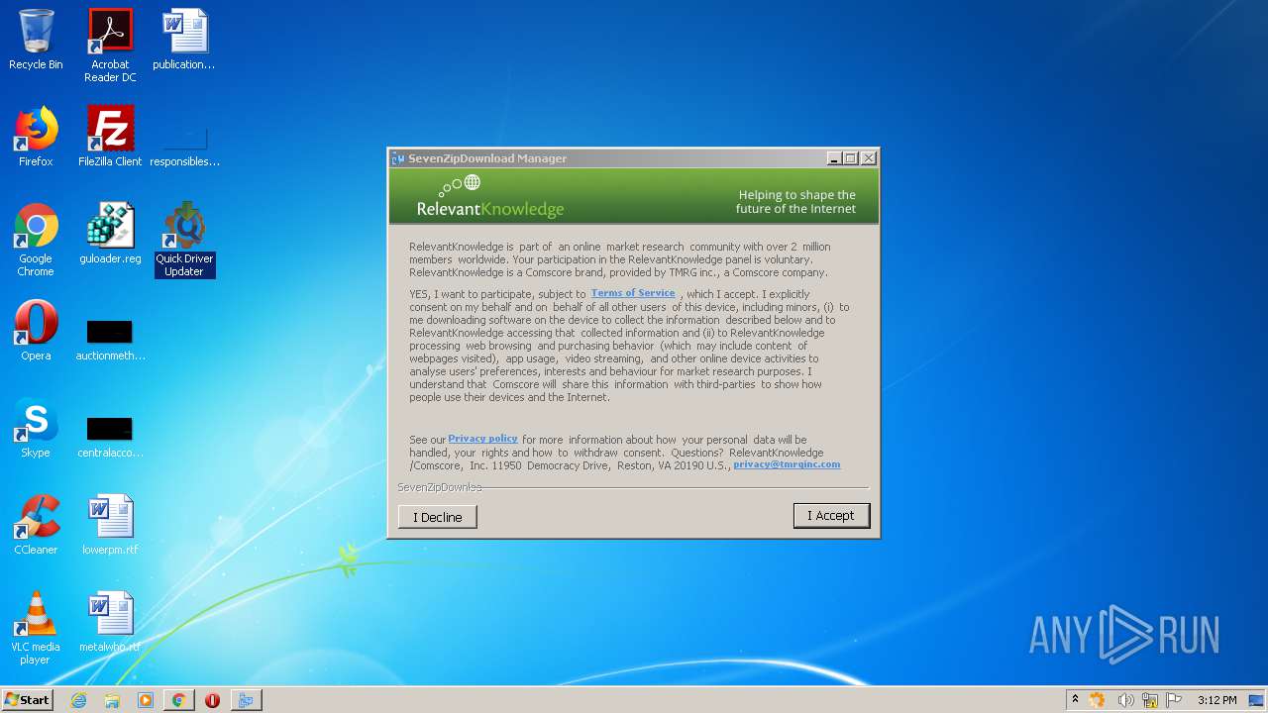Open Action Center flag icon
The width and height of the screenshot is (1268, 713).
[1174, 700]
